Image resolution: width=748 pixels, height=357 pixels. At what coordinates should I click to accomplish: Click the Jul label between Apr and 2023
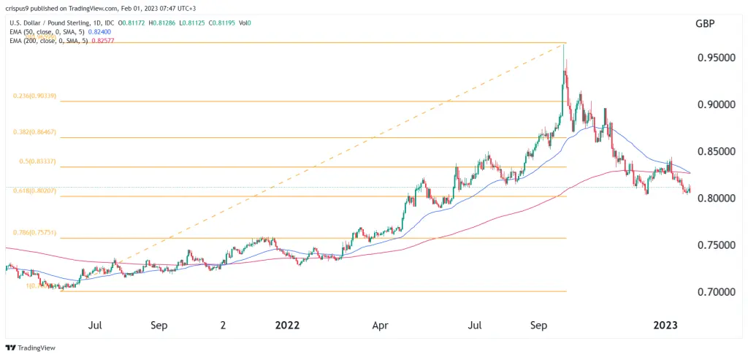pos(475,326)
